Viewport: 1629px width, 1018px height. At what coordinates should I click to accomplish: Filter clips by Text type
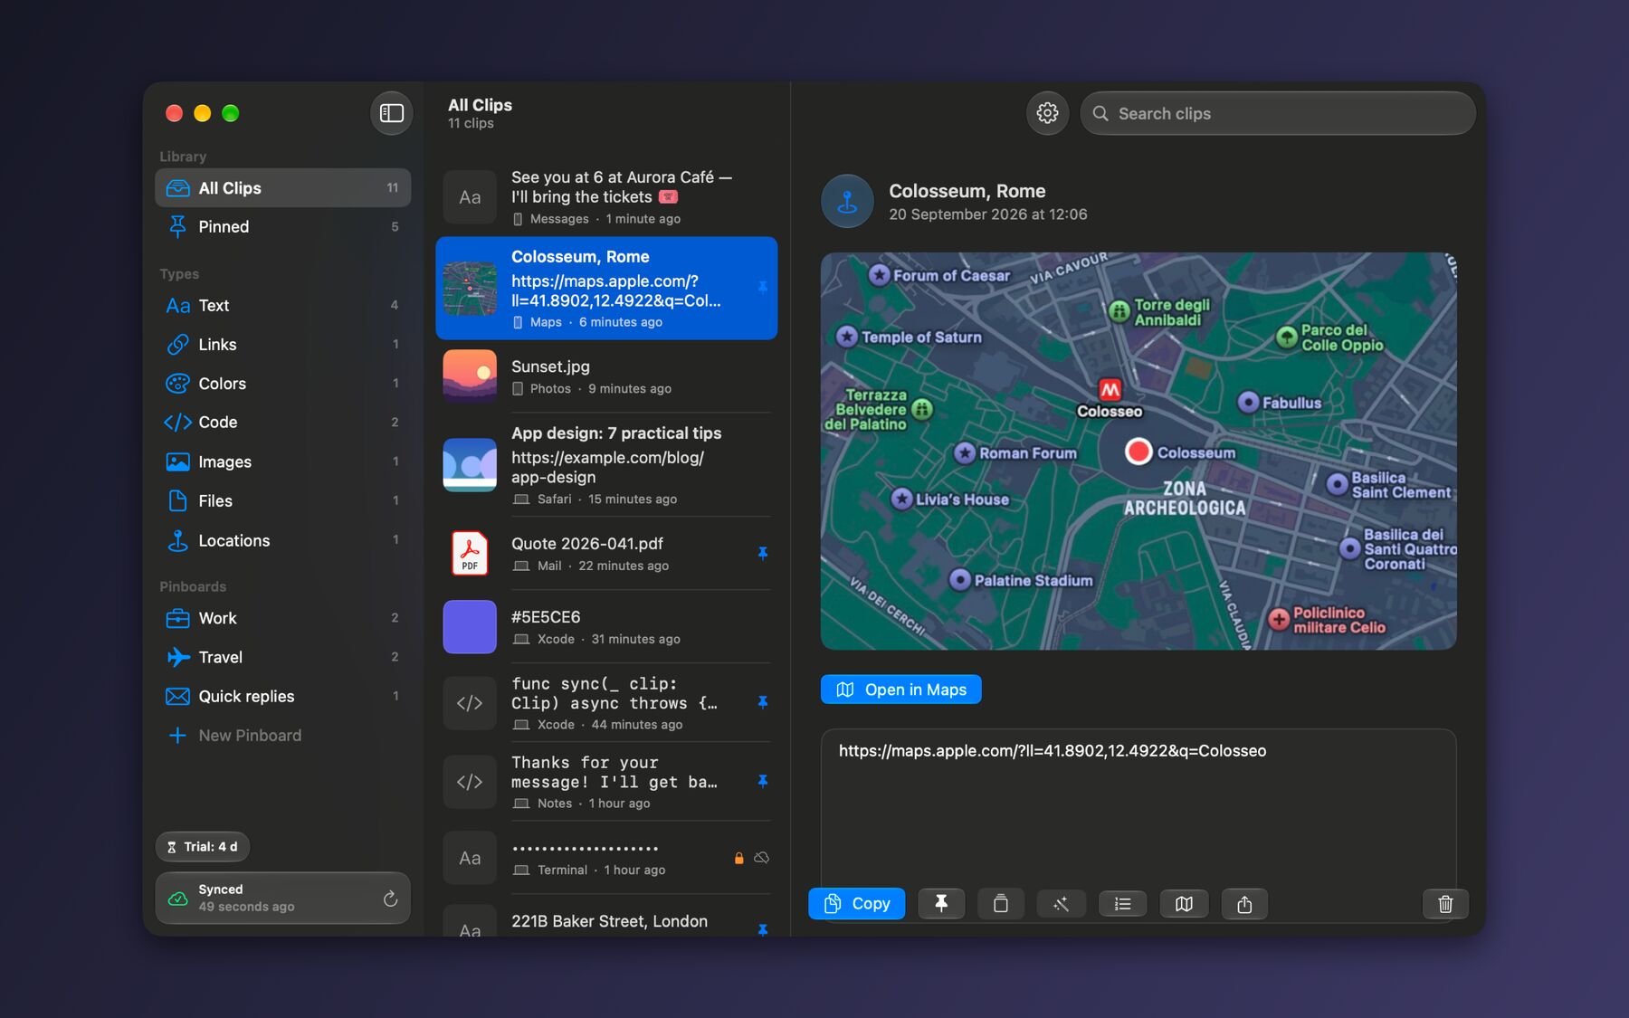click(283, 306)
